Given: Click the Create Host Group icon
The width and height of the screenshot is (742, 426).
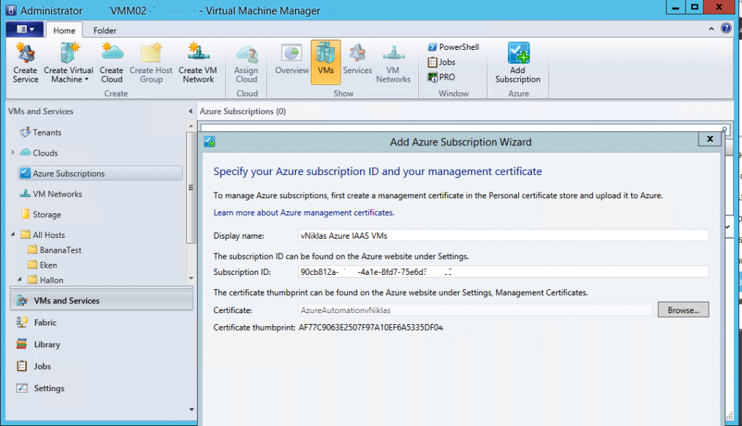Looking at the screenshot, I should pyautogui.click(x=151, y=63).
